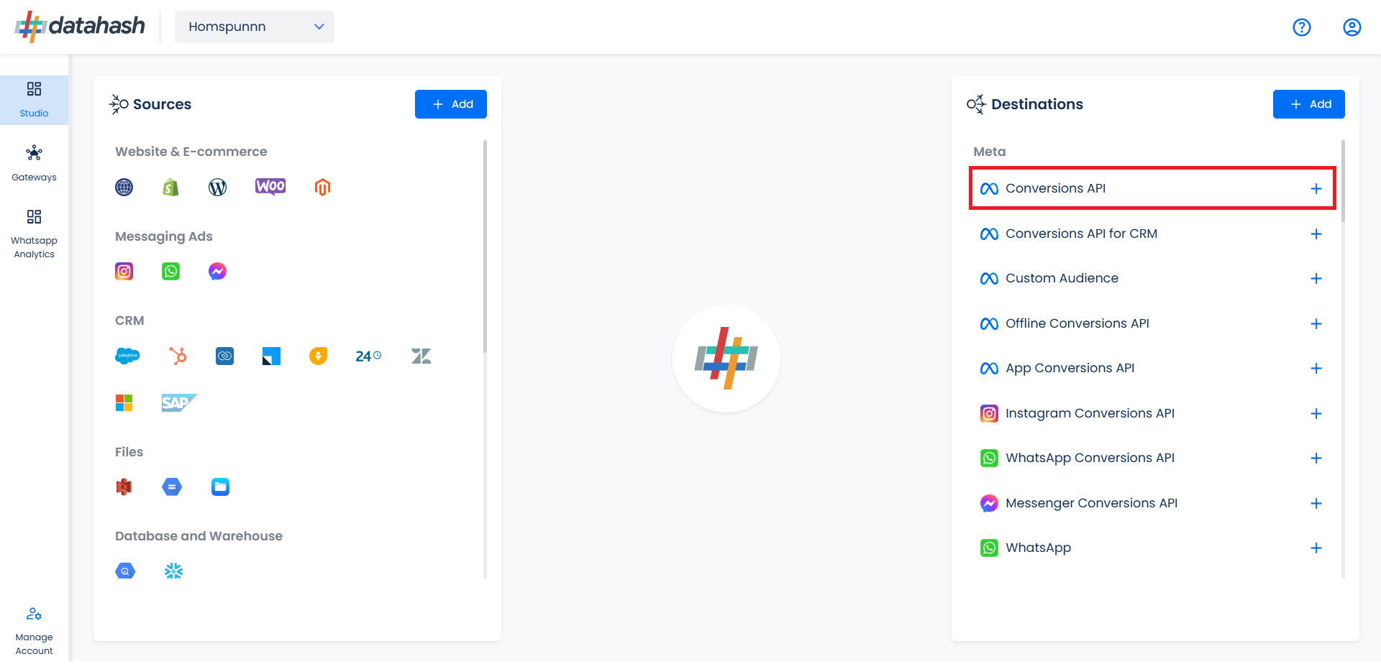This screenshot has height=664, width=1381.
Task: Select the WhatsApp messaging ads source icon
Action: pos(170,272)
